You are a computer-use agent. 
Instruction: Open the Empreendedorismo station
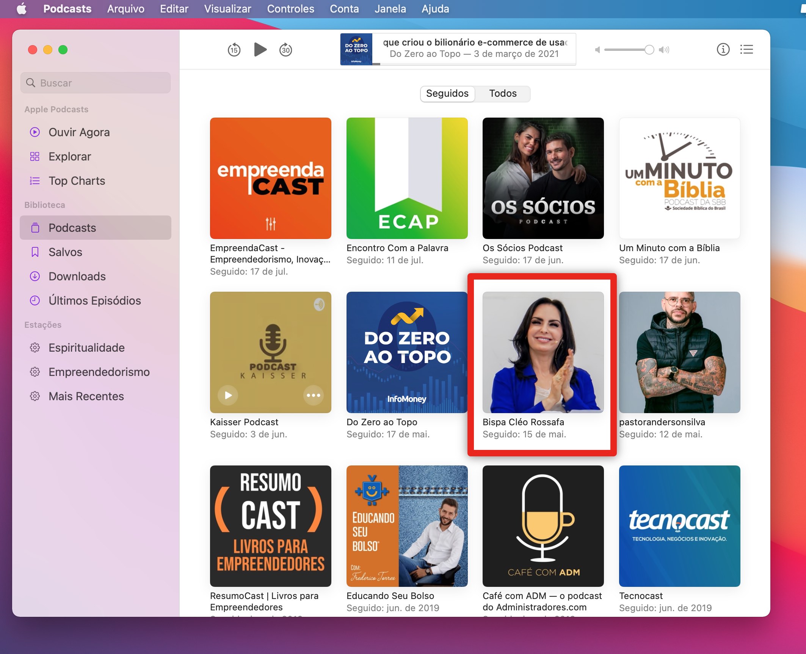(x=99, y=372)
